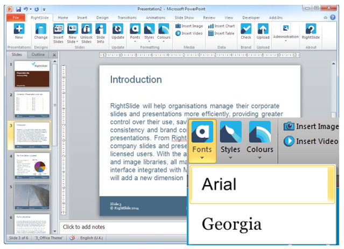Select slide 2 thumbnail

[32, 105]
